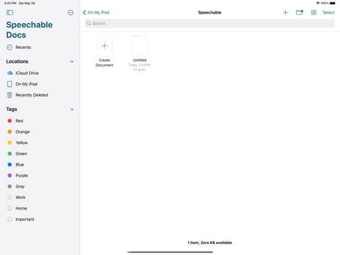Screen dimensions: 340x255
Task: Open the Untitled document thumbnail
Action: [x=140, y=46]
